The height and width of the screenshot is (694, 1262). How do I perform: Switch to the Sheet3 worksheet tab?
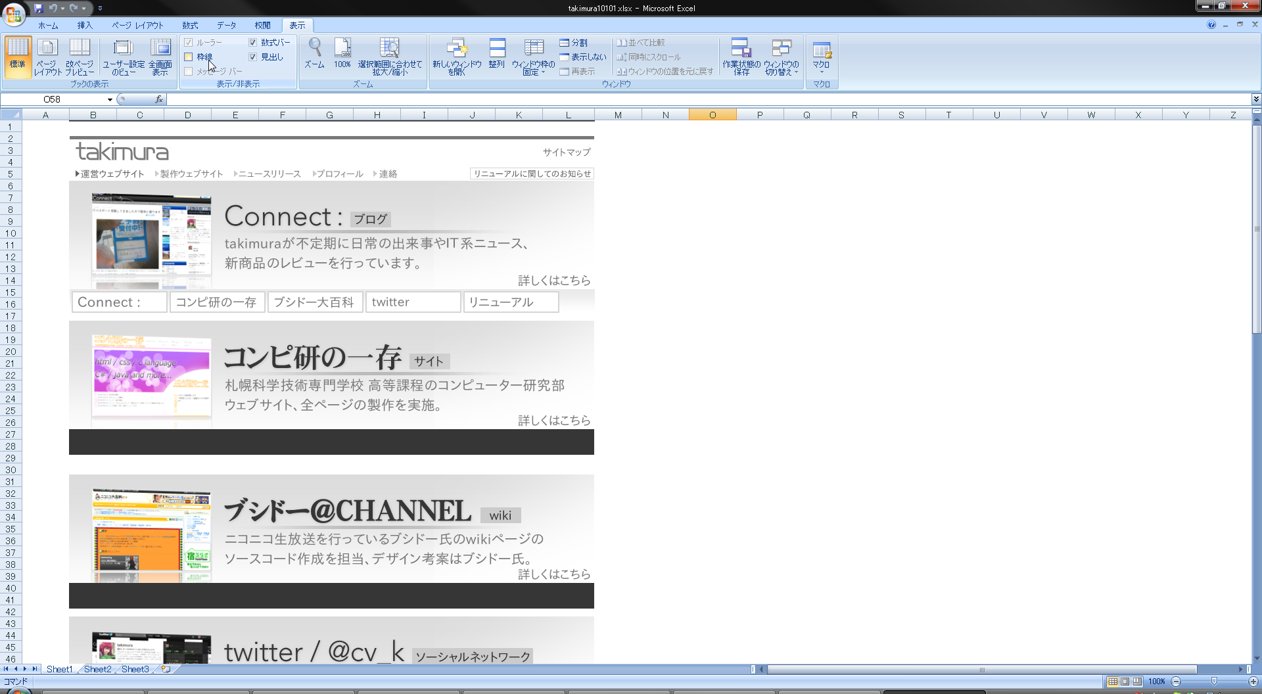[x=135, y=669]
